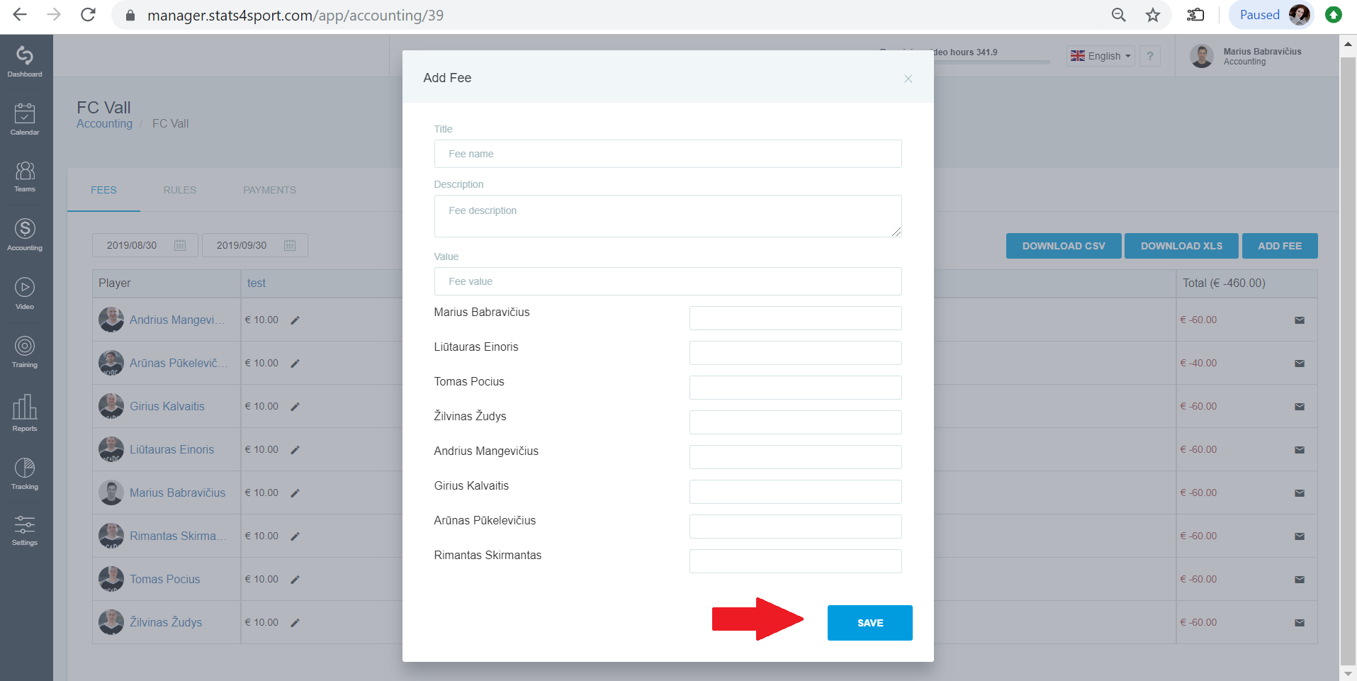This screenshot has width=1357, height=681.
Task: Click the Fee value field
Action: coord(668,281)
